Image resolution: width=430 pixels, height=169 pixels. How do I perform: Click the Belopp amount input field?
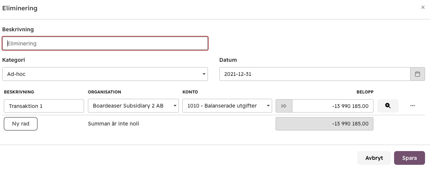click(x=333, y=106)
